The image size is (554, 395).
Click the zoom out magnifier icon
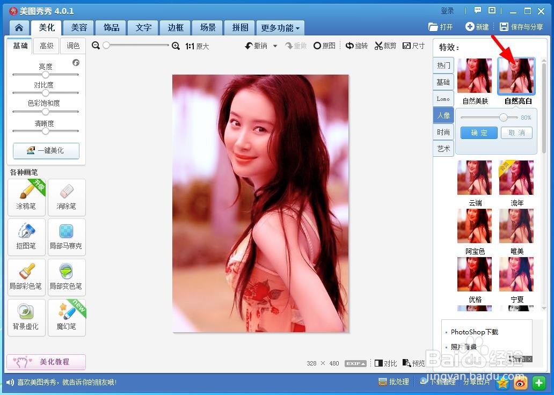[x=96, y=46]
